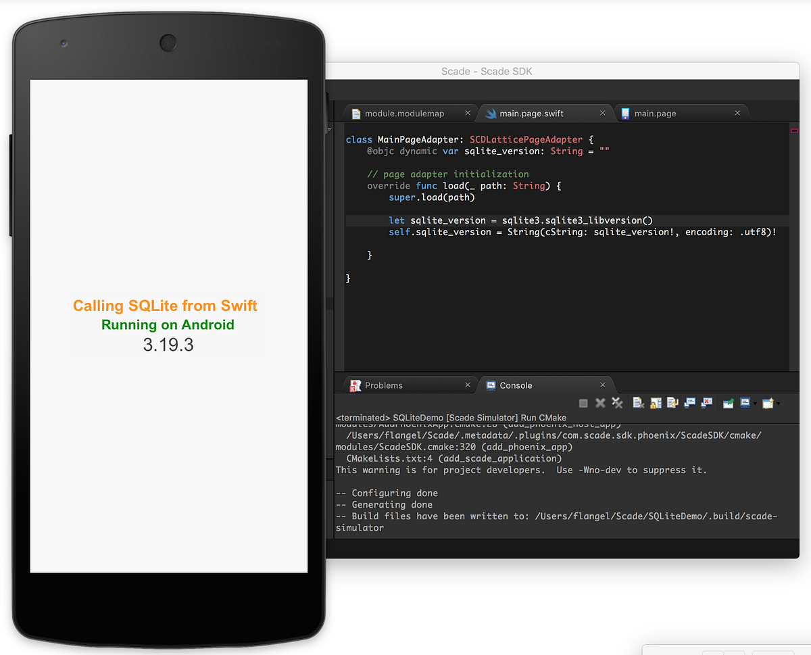Open the Display Selected Console dropdown
The image size is (811, 655).
pyautogui.click(x=756, y=403)
